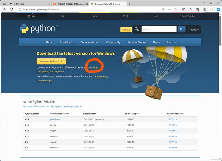Open the Settings and more ellipsis menu
Image resolution: width=222 pixels, height=161 pixels.
coord(212,9)
